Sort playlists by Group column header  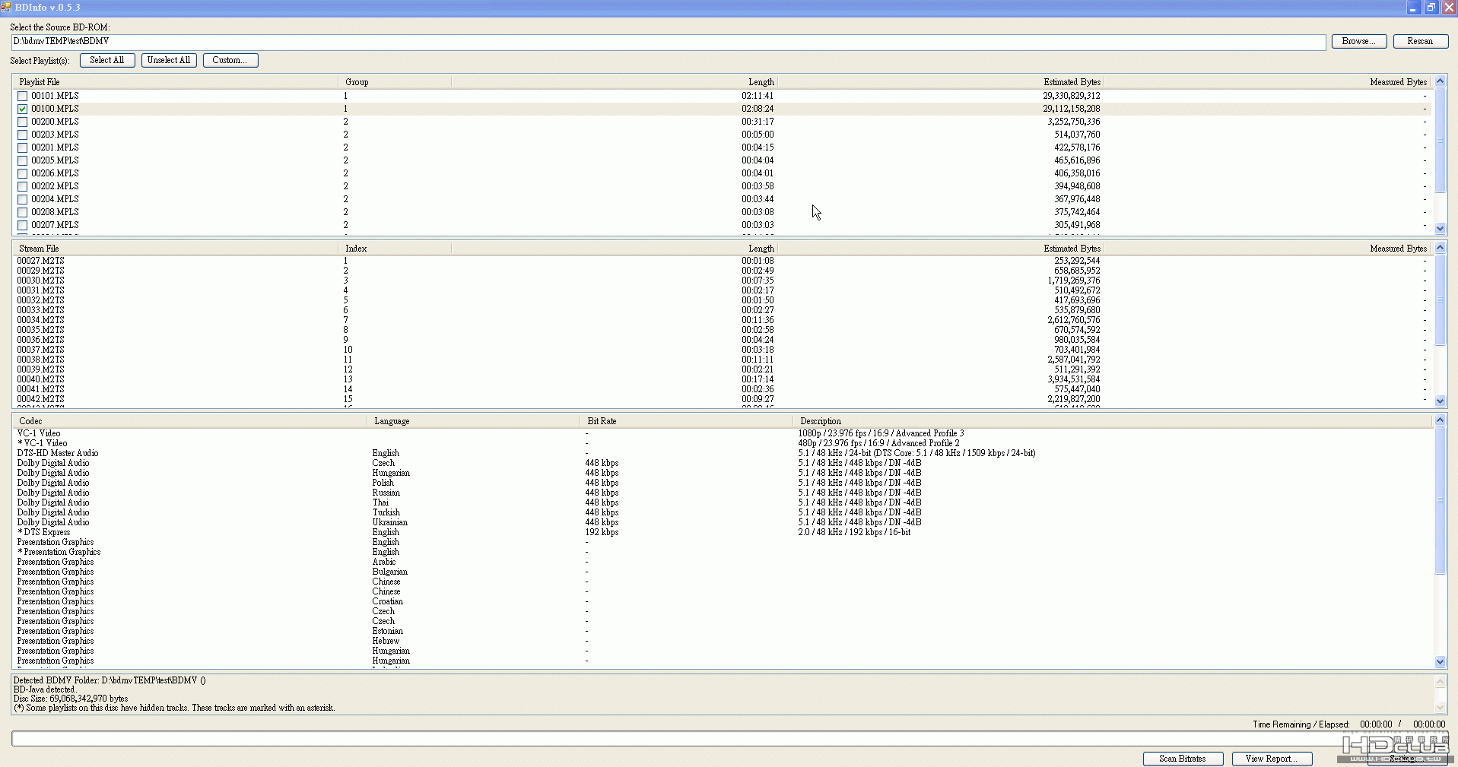pyautogui.click(x=395, y=82)
